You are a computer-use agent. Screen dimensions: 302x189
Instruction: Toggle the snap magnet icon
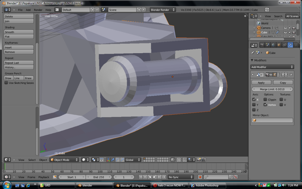[x=185, y=160]
